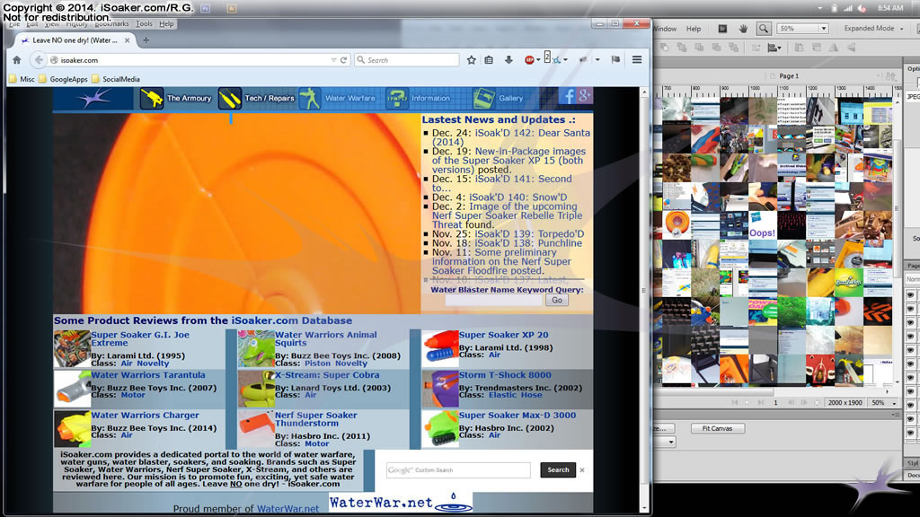Screen dimensions: 920x517
Task: Open Storm T-Shock 8000 review link
Action: tap(505, 375)
